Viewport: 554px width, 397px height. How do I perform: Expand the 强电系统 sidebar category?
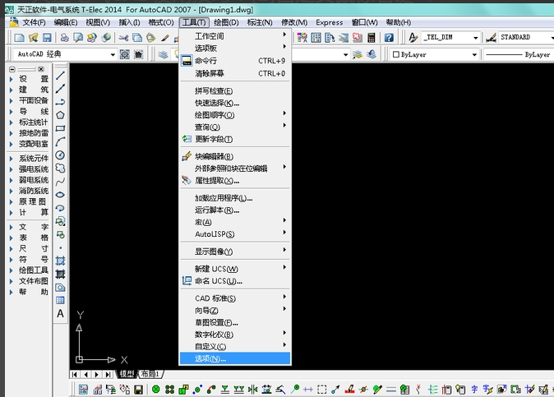29,169
